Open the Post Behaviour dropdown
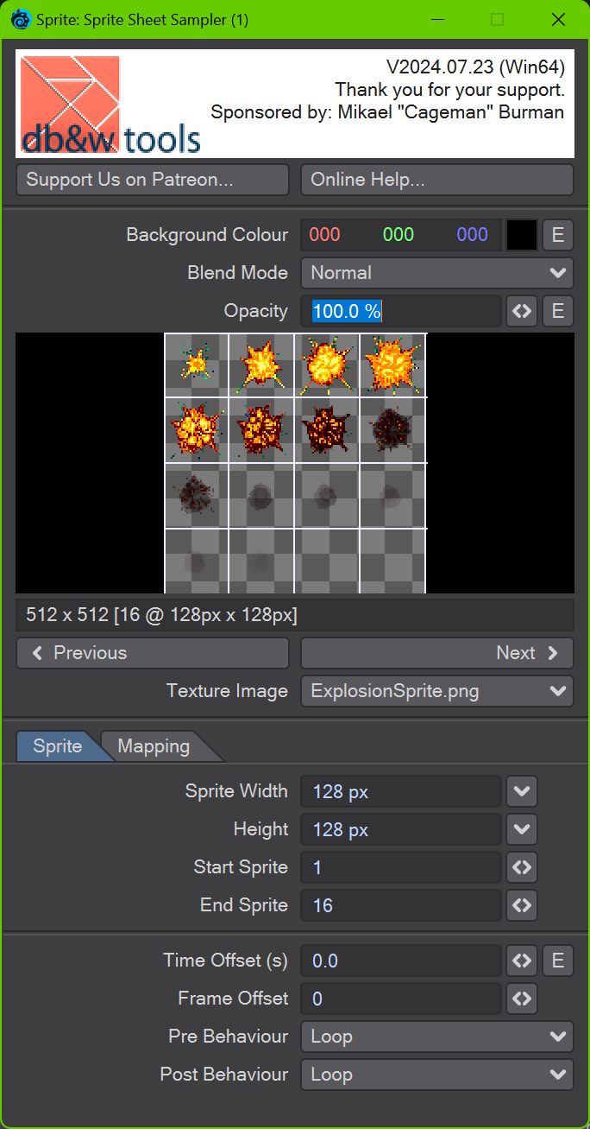 [x=437, y=1075]
